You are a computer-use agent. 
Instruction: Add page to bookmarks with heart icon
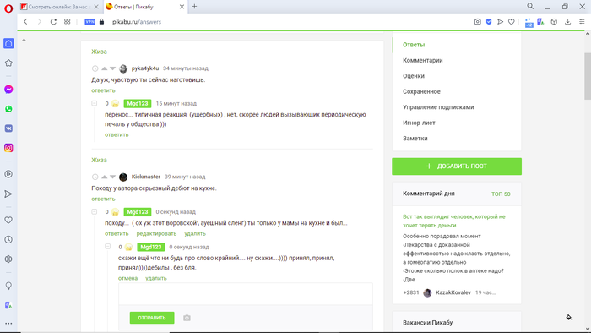(x=512, y=22)
